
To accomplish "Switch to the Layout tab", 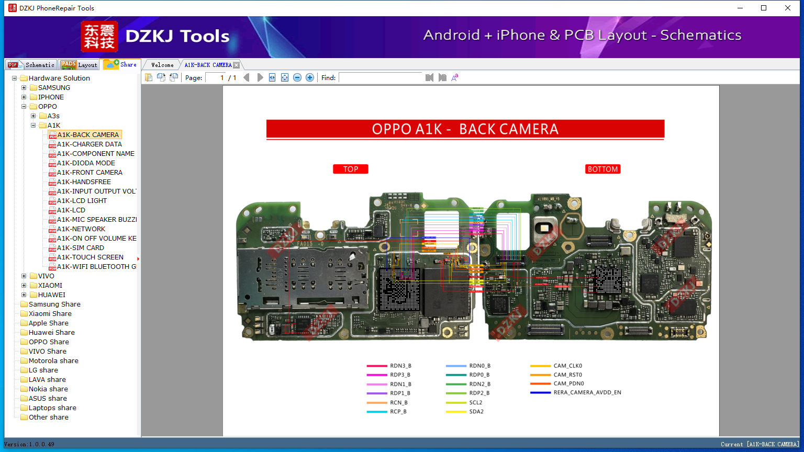I will click(x=79, y=65).
